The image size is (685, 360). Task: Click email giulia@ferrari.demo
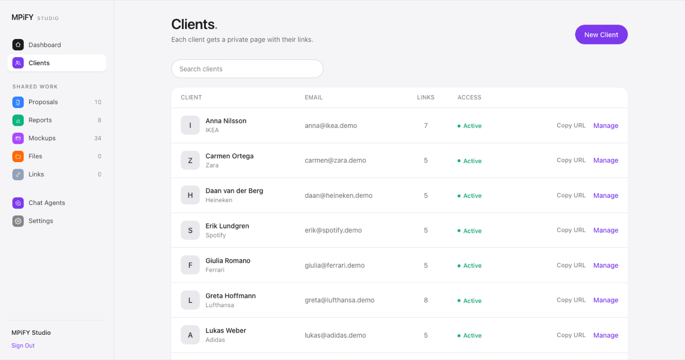click(335, 265)
